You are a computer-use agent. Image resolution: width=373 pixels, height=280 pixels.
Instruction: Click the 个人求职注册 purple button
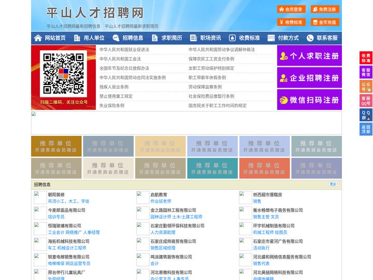click(x=309, y=55)
